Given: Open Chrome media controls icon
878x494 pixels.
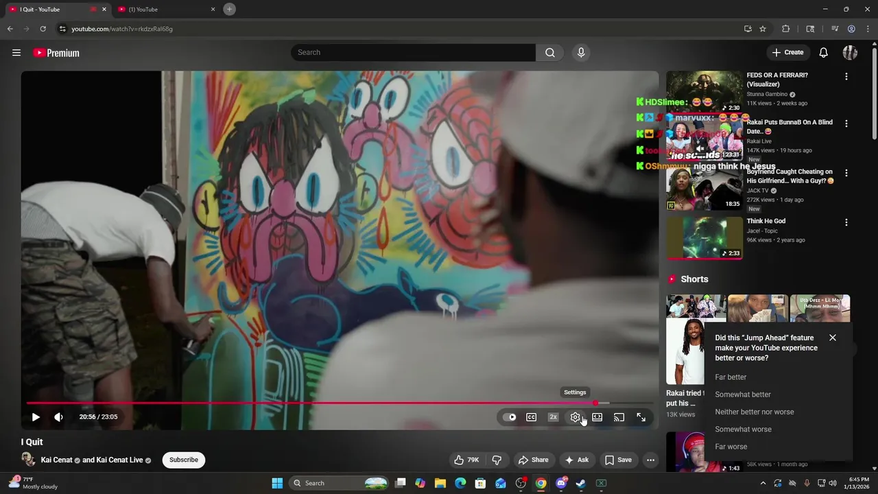Looking at the screenshot, I should (835, 29).
